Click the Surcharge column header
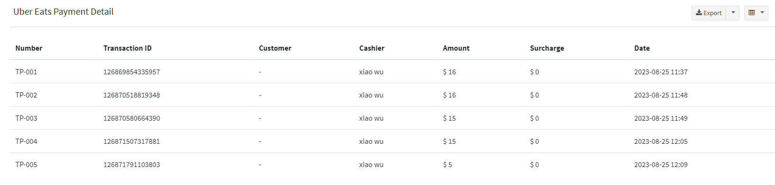 pos(547,48)
